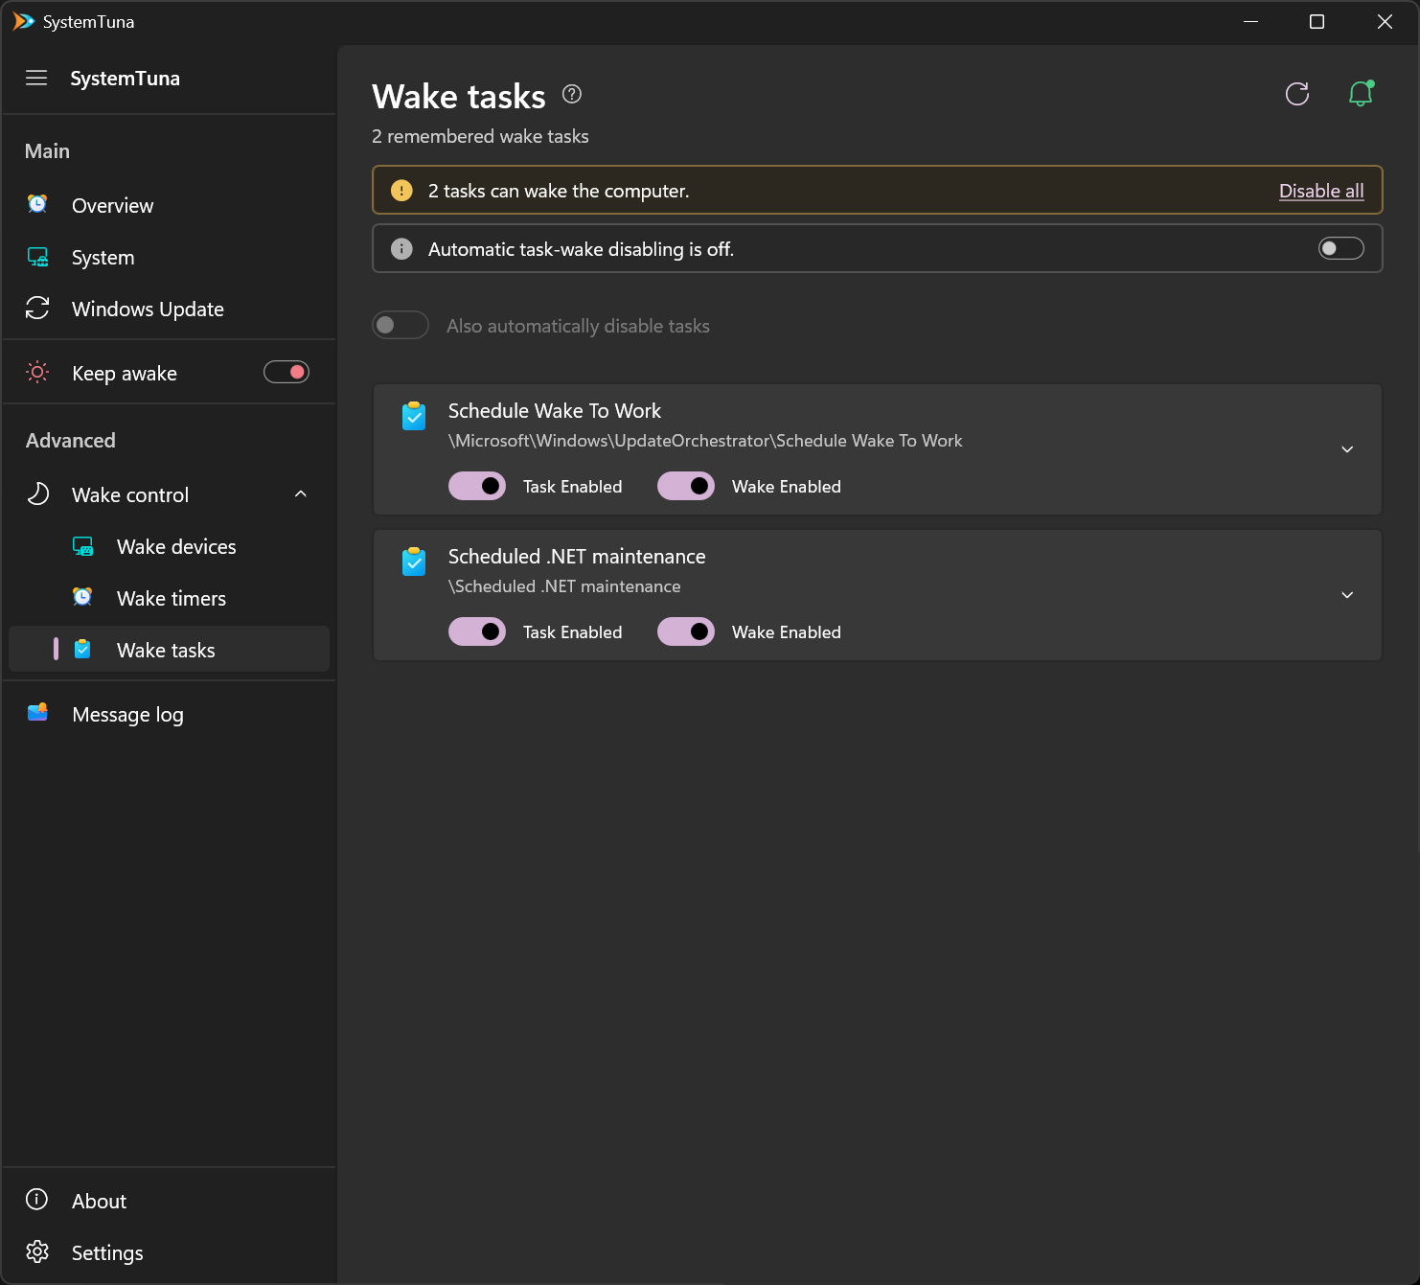Open the notifications bell
Viewport: 1420px width, 1285px height.
point(1361,94)
